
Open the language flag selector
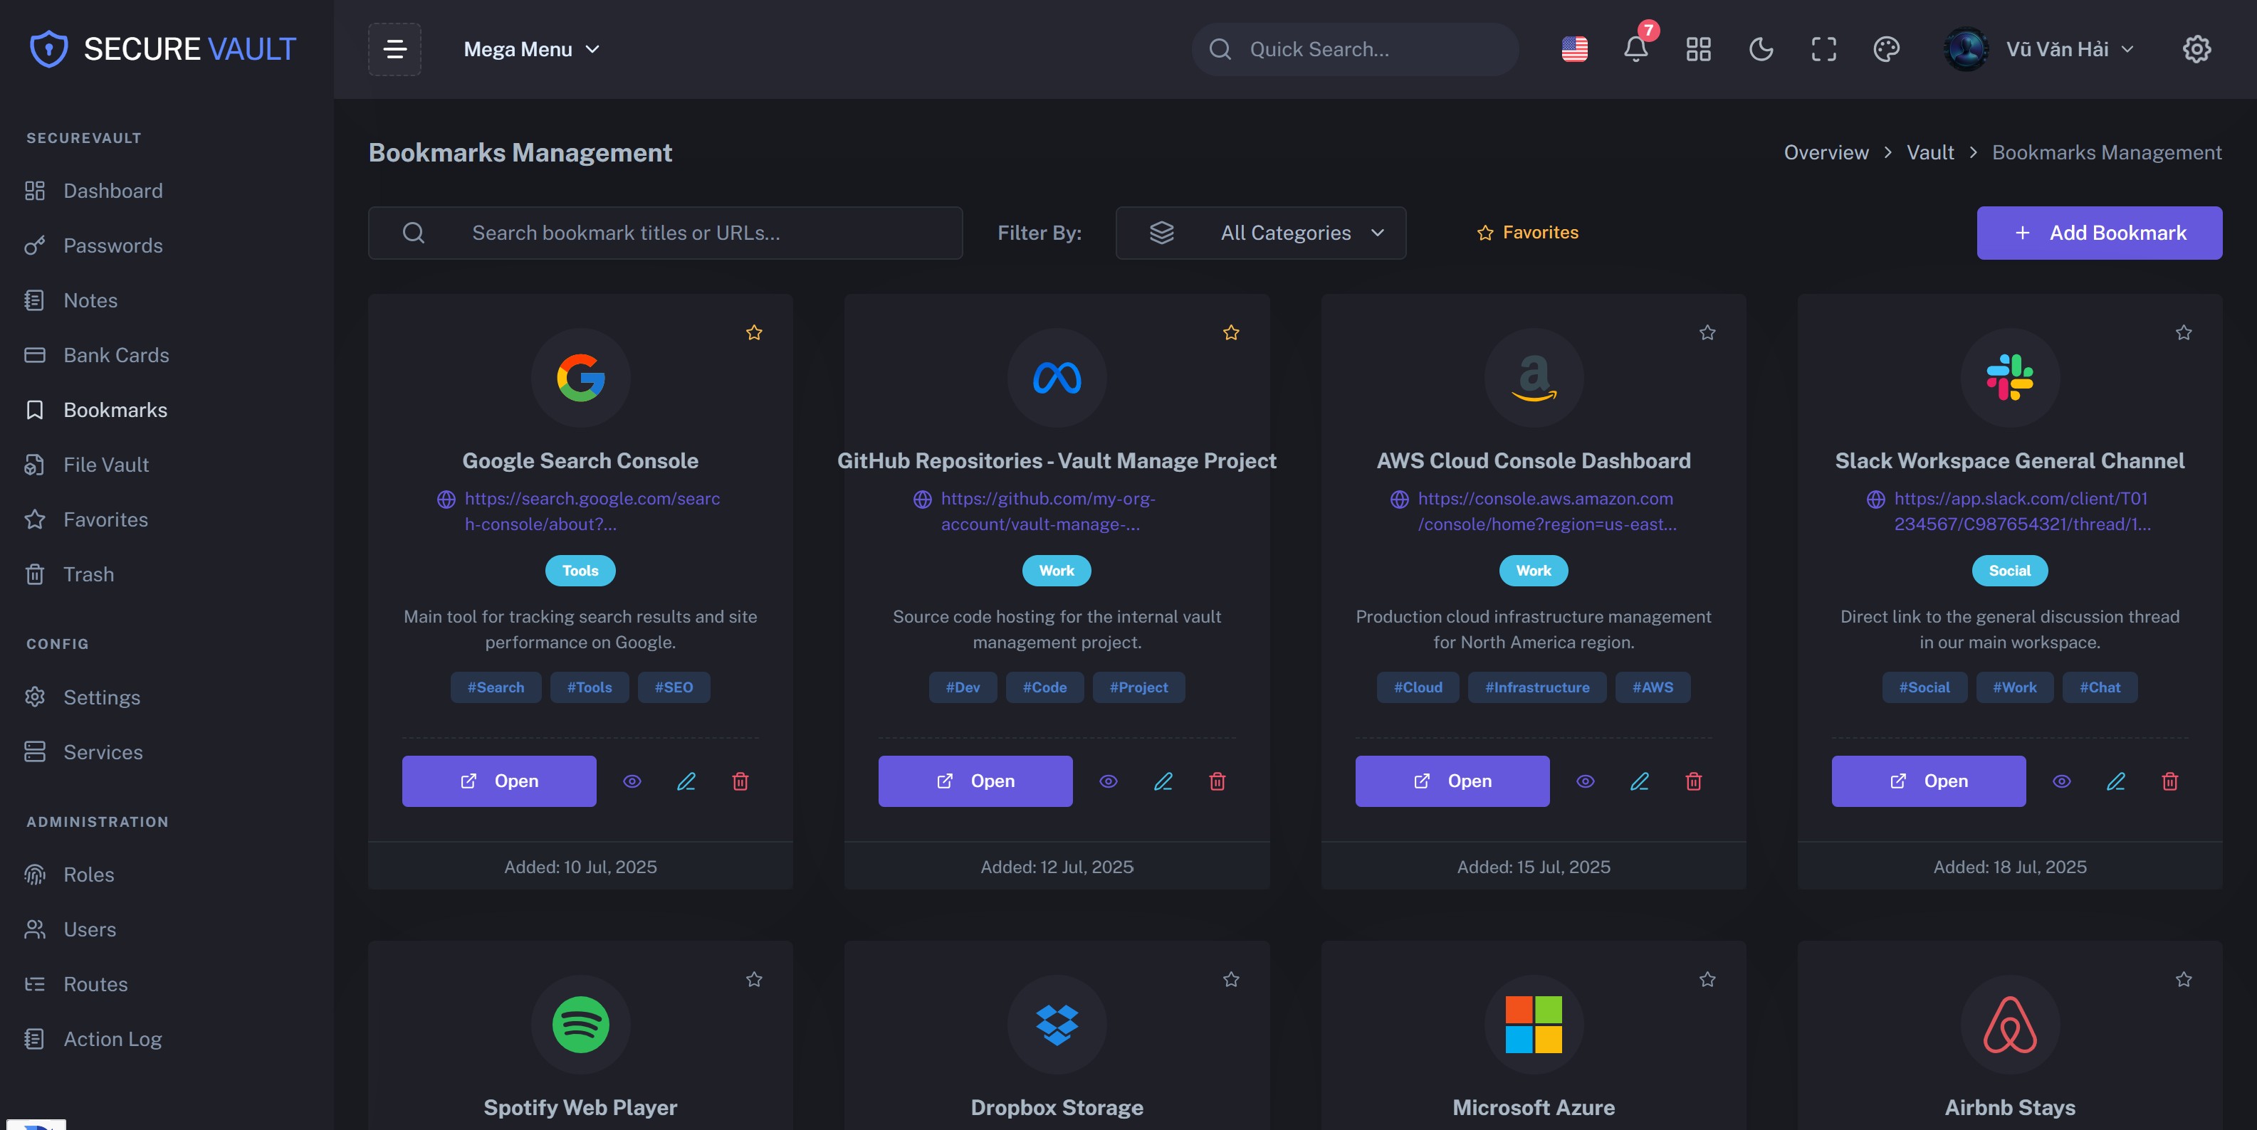(x=1574, y=49)
